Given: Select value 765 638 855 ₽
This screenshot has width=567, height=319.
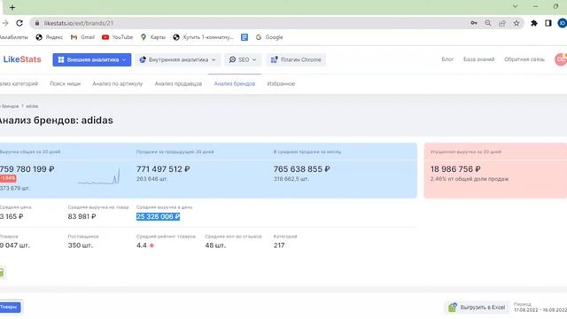Looking at the screenshot, I should coord(301,169).
